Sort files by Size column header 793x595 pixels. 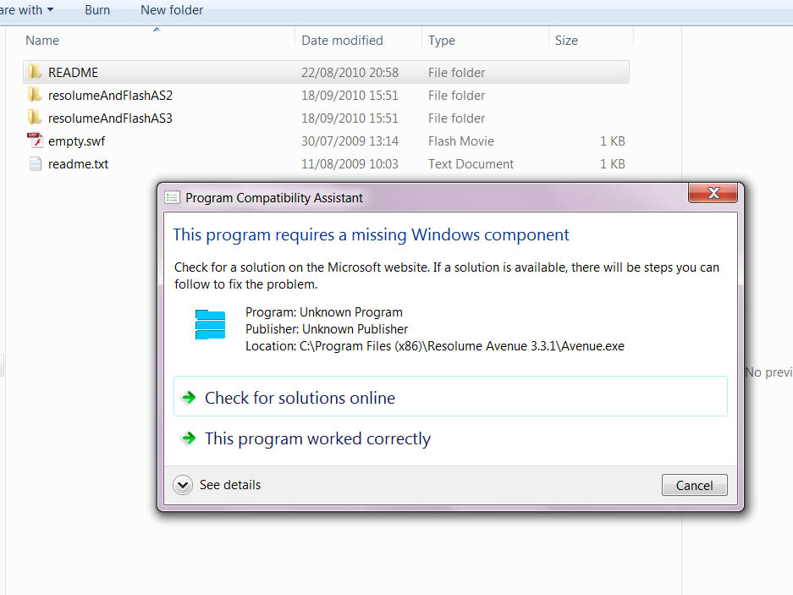tap(591, 40)
